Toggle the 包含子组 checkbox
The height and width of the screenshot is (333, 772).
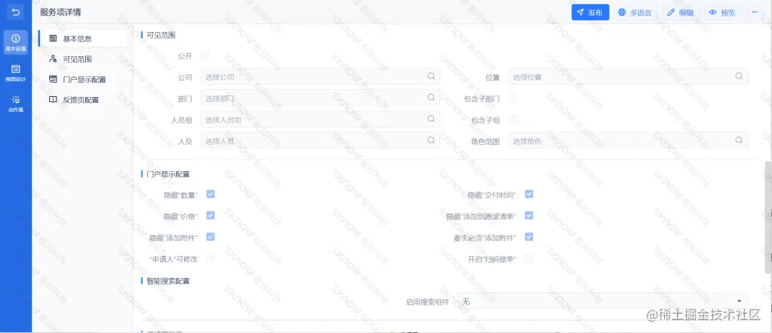(x=513, y=119)
